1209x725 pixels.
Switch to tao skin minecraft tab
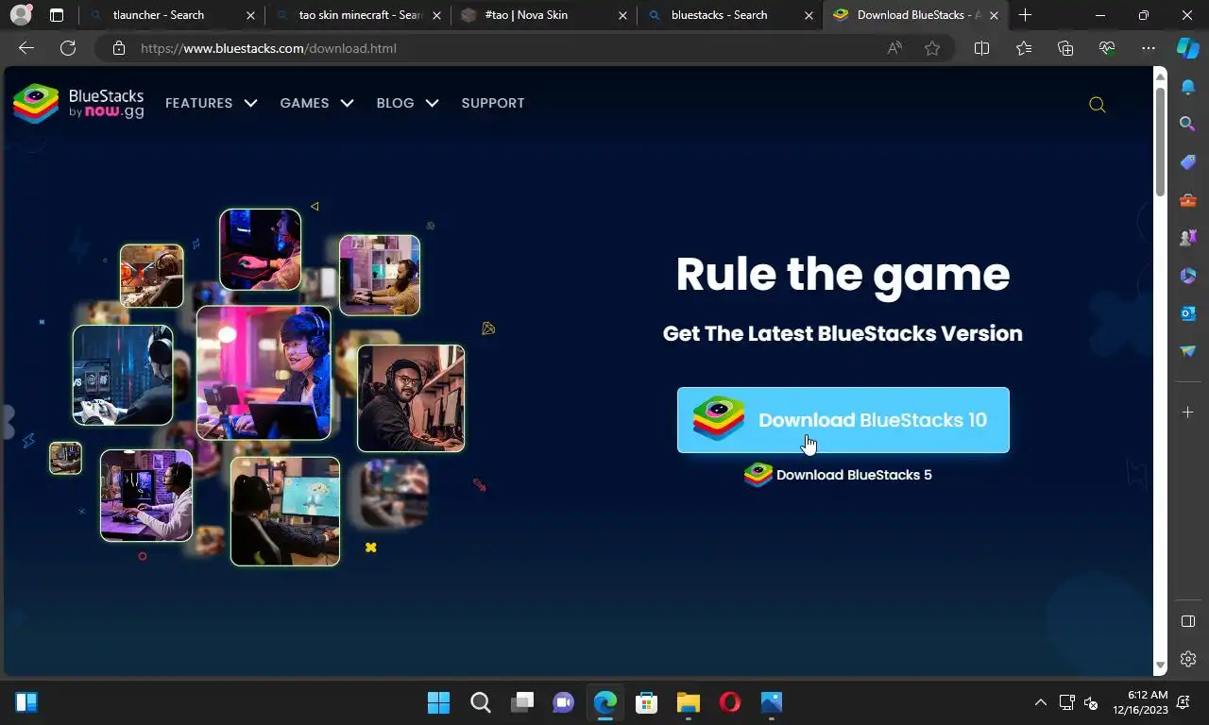click(x=360, y=15)
